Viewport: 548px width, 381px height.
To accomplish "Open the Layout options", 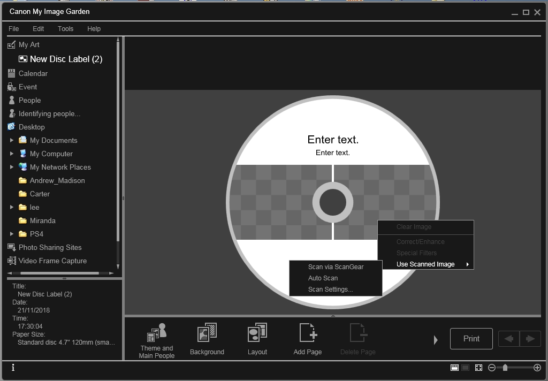I will (257, 339).
